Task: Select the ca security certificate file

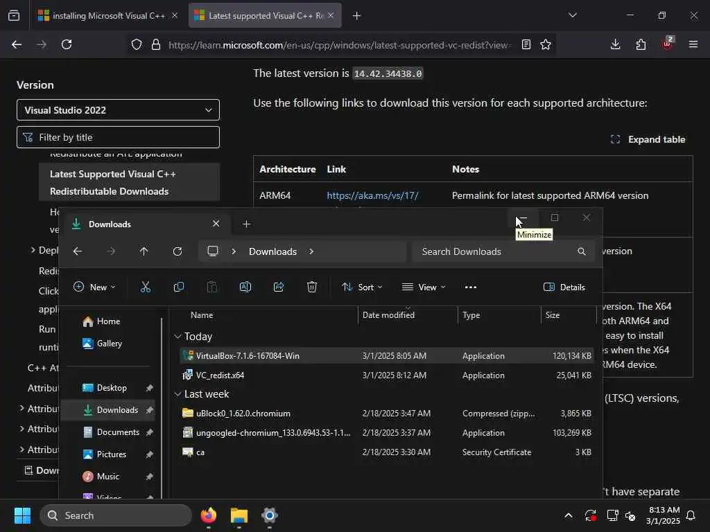Action: click(387, 452)
